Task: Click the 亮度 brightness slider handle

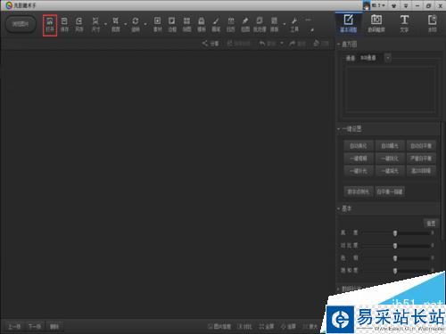Action: click(395, 233)
